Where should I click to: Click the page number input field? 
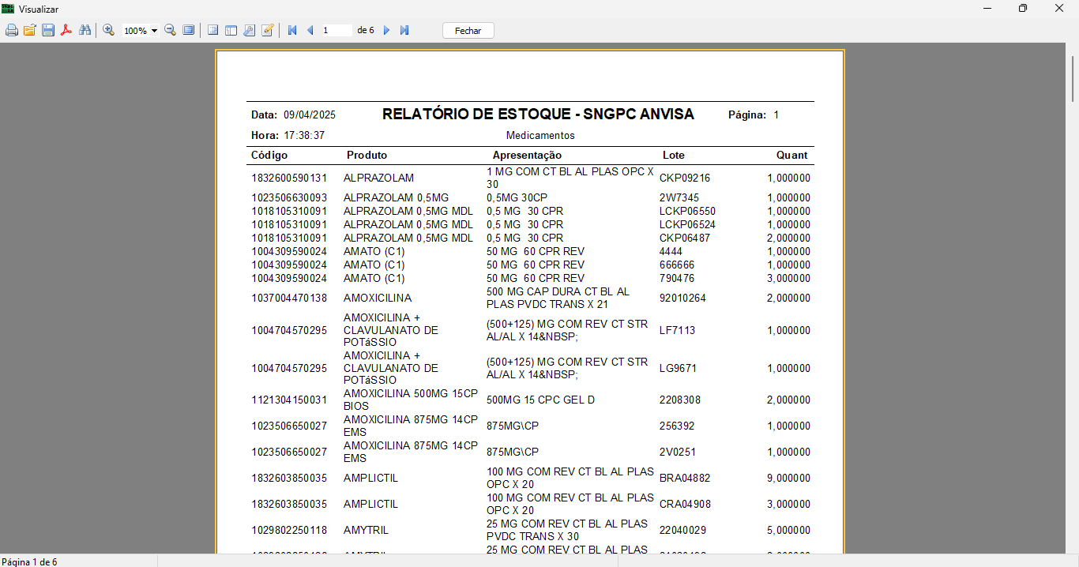point(336,31)
